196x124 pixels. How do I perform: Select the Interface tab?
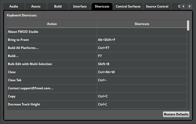[x=80, y=6]
